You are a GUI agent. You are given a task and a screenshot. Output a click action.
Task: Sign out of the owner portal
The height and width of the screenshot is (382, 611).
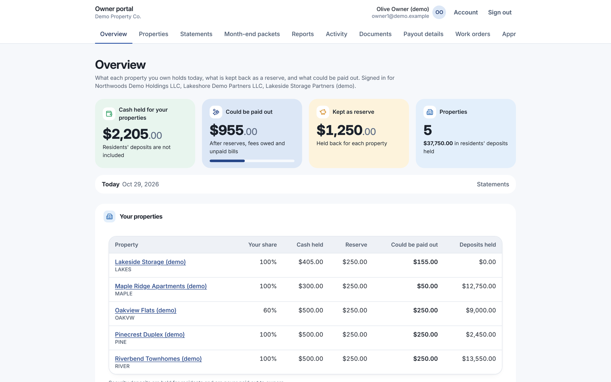pos(500,12)
